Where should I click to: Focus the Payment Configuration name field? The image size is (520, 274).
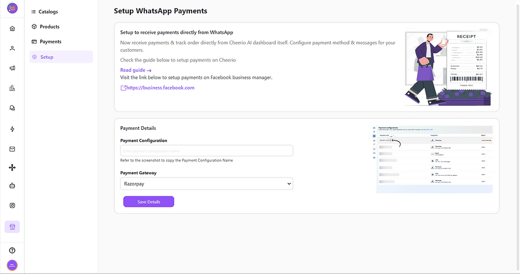206,151
